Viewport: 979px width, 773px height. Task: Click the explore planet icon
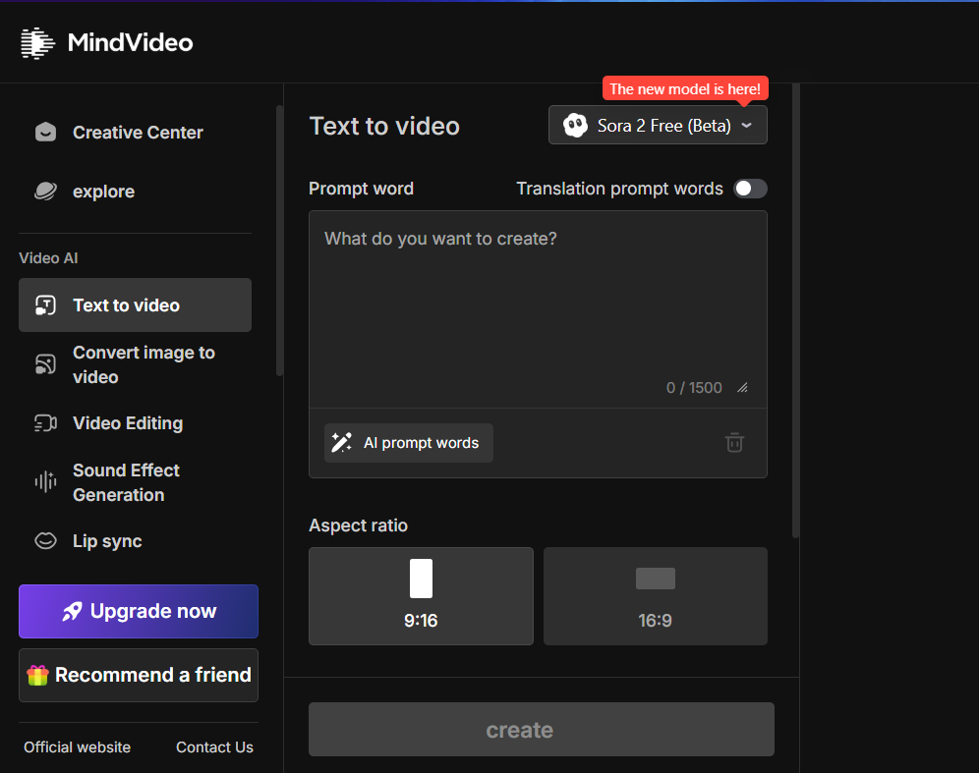point(45,192)
